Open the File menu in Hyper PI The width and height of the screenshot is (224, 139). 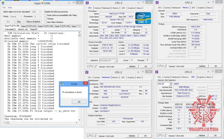click(x=4, y=7)
